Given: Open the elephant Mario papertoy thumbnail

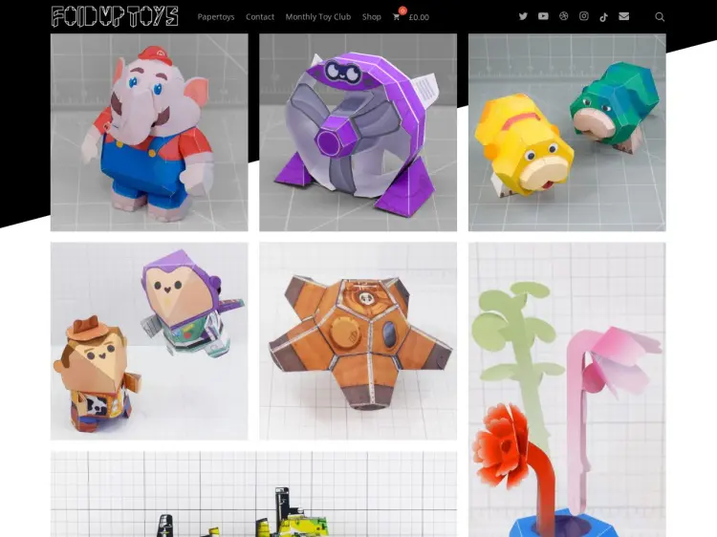Looking at the screenshot, I should click(x=149, y=133).
